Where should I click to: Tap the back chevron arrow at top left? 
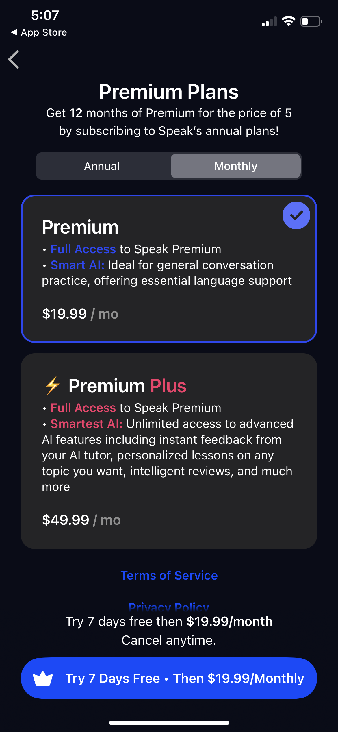pyautogui.click(x=14, y=59)
